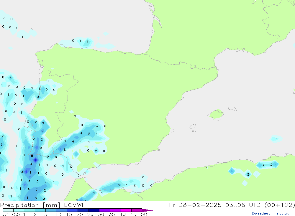
Task: Click the '50' legend scale label
Action: 144,214
